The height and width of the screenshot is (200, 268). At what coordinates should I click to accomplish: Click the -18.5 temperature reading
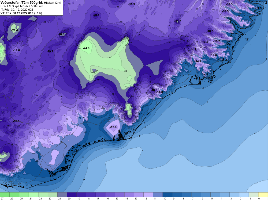tap(210, 31)
